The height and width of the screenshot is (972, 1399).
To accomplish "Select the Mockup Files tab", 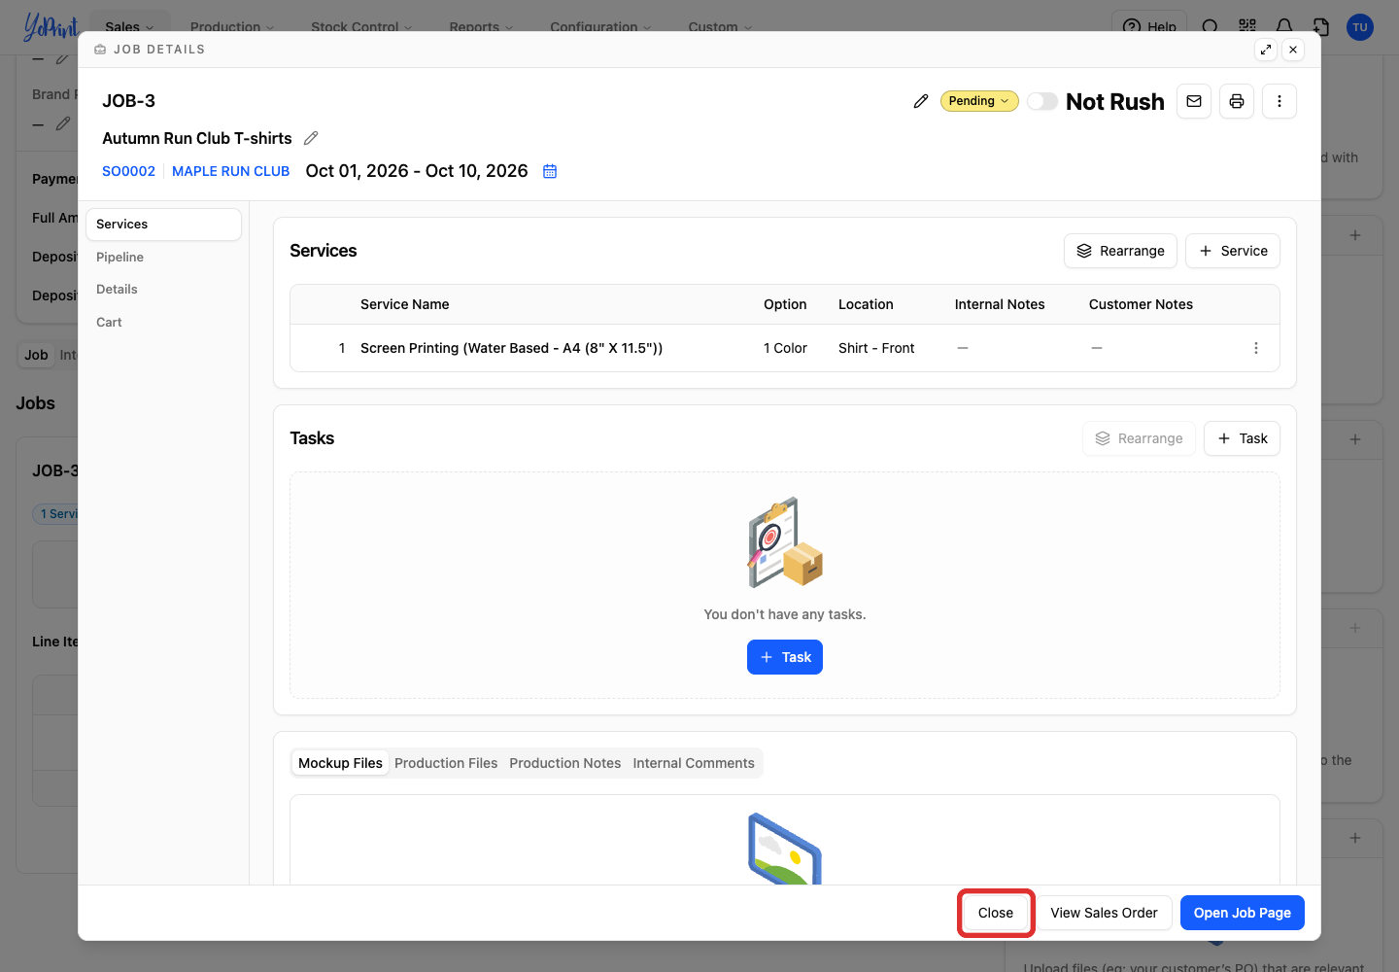I will (x=340, y=763).
